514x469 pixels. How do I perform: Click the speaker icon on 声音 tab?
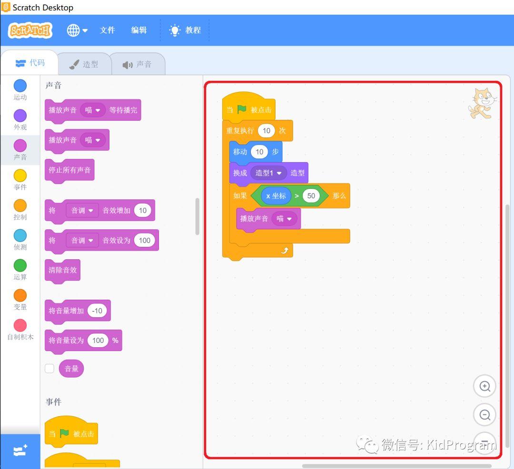[x=128, y=65]
